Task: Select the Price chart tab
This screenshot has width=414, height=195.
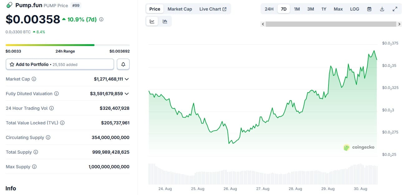Action: point(155,9)
